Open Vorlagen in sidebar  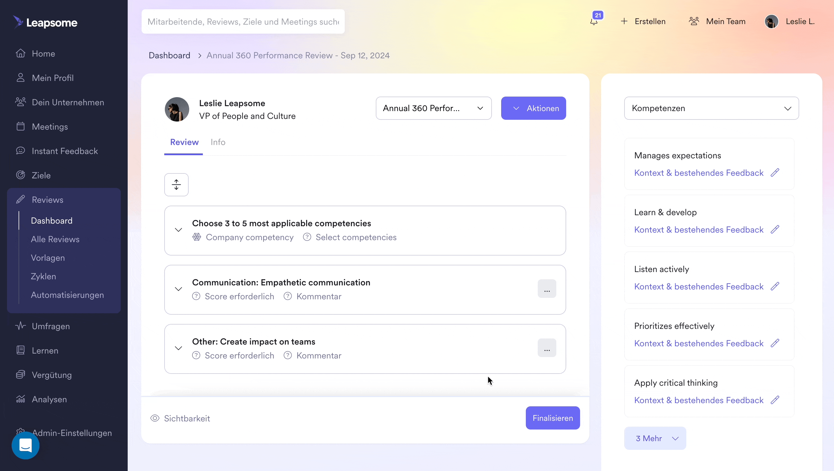[48, 258]
